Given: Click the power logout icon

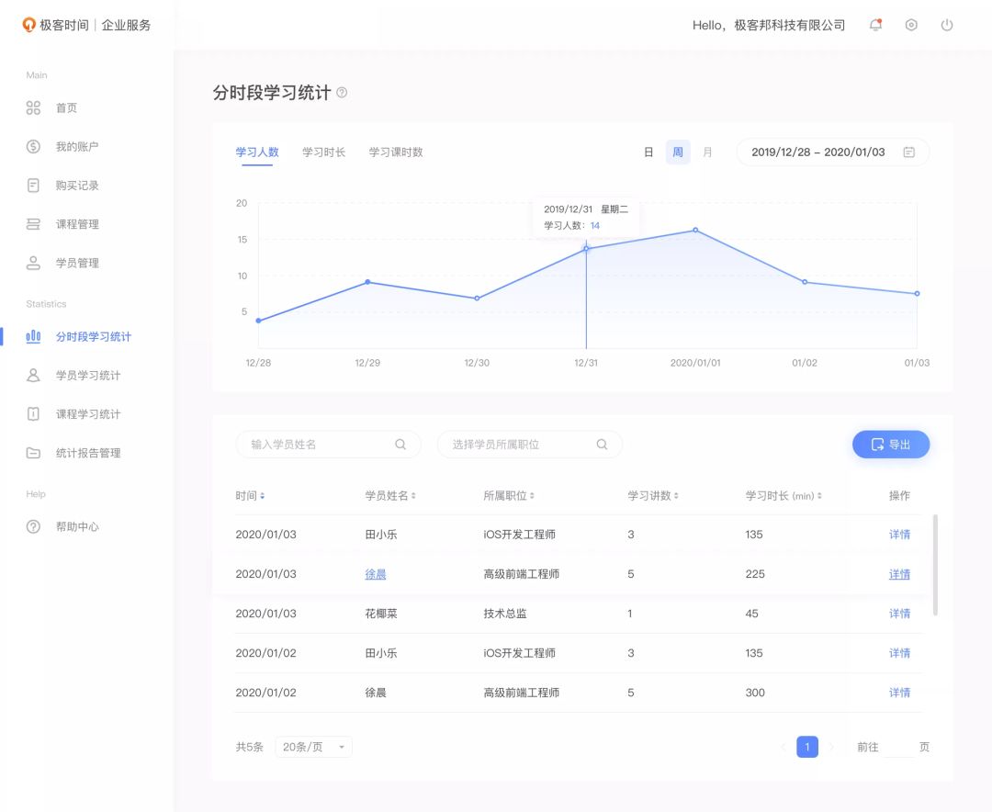Looking at the screenshot, I should tap(947, 26).
